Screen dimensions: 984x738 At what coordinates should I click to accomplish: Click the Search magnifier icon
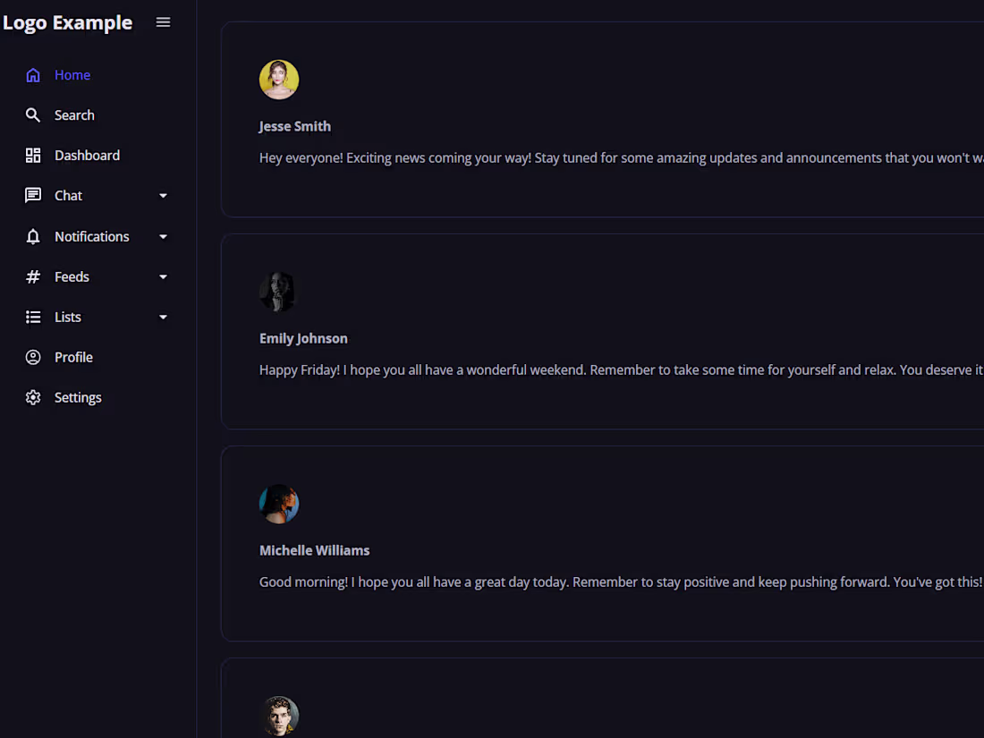coord(32,115)
